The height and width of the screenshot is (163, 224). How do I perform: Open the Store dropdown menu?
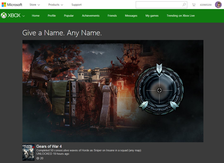click(x=35, y=5)
